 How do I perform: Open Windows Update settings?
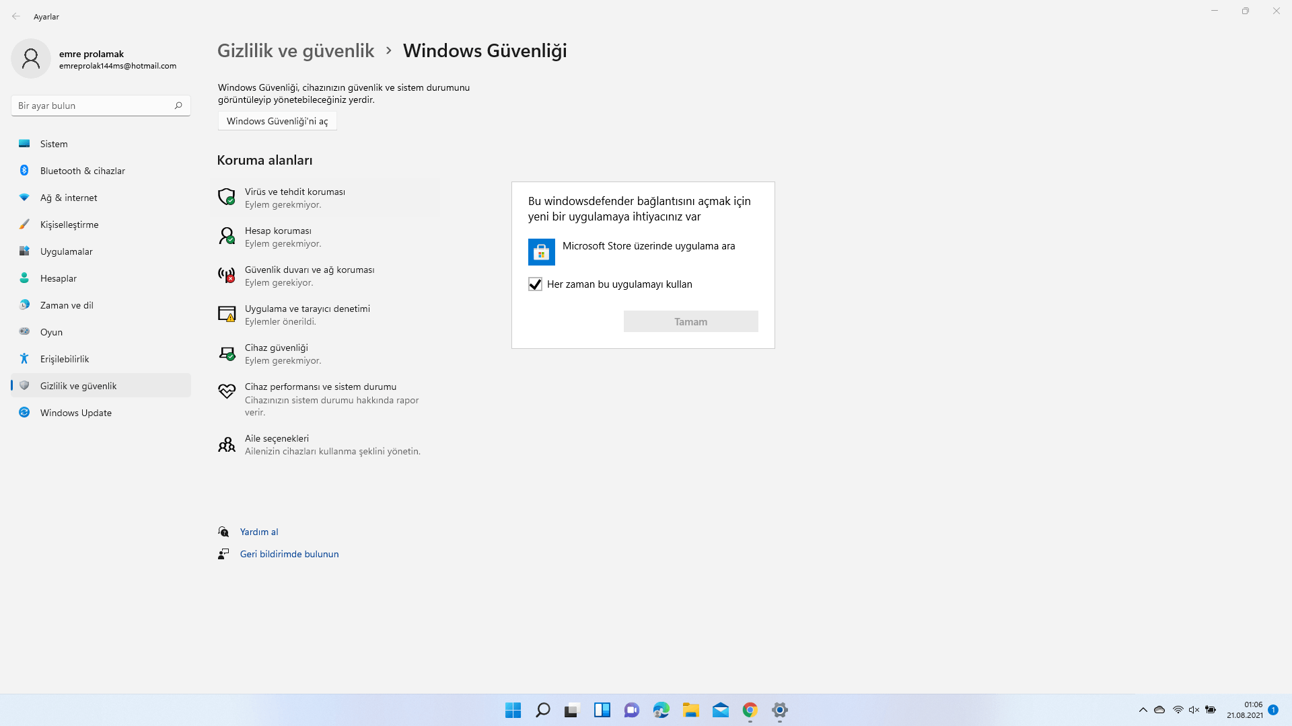101,413
